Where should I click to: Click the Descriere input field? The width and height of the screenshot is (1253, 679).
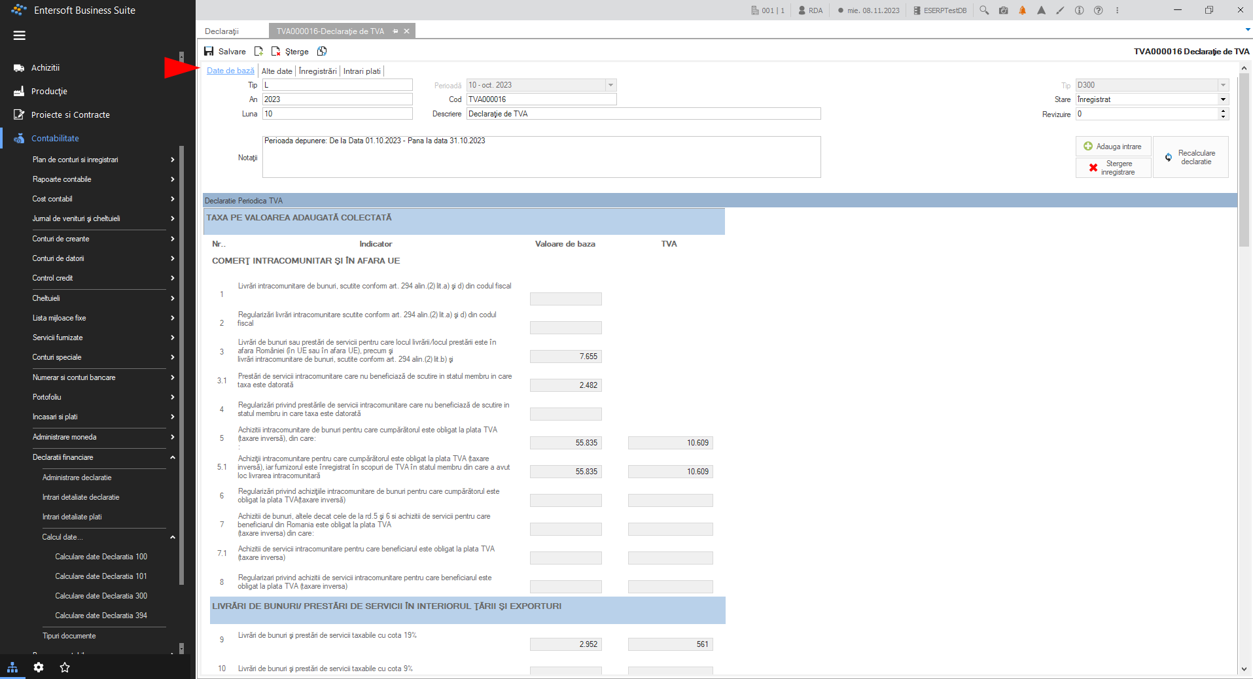click(x=643, y=114)
